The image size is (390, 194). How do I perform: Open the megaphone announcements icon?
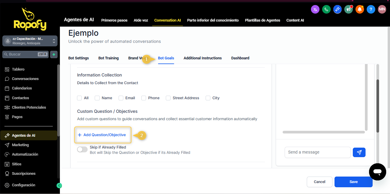coord(348,9)
